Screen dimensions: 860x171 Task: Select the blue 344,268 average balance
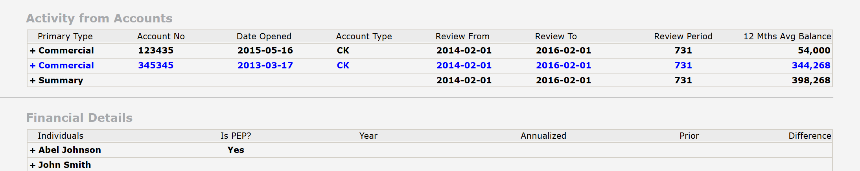(x=811, y=65)
